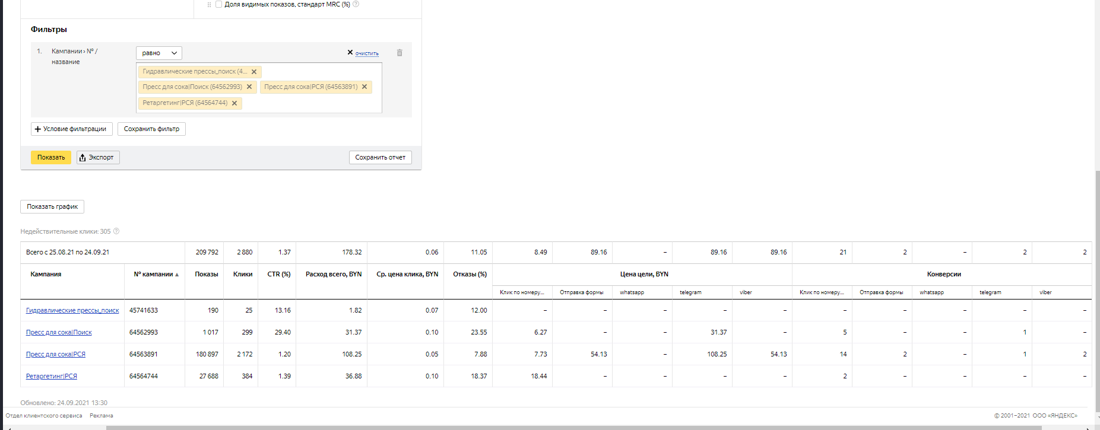Click CTR (%) column header
The width and height of the screenshot is (1100, 430).
pos(279,274)
